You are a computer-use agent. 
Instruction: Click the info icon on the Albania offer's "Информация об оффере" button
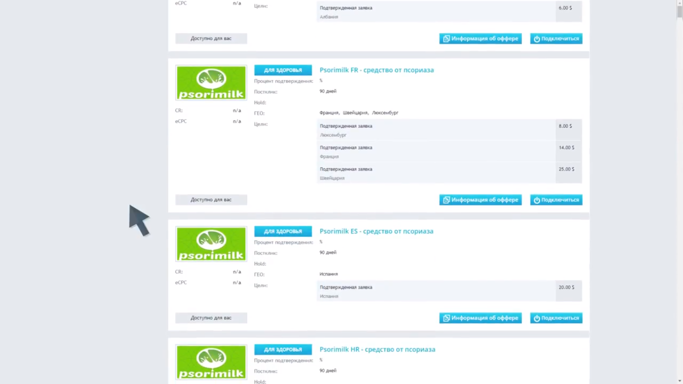[446, 38]
